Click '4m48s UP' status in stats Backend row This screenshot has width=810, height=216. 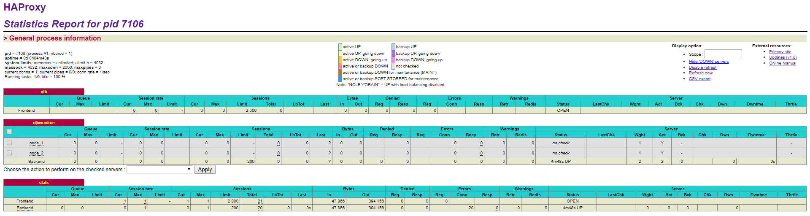tap(572, 208)
